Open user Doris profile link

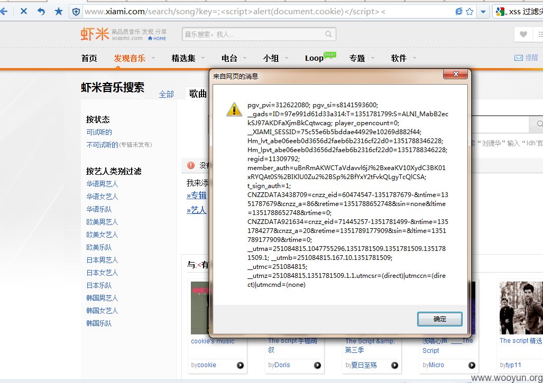coord(282,365)
